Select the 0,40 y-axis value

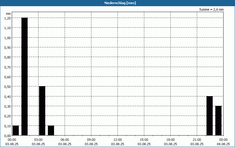pyautogui.click(x=8, y=96)
